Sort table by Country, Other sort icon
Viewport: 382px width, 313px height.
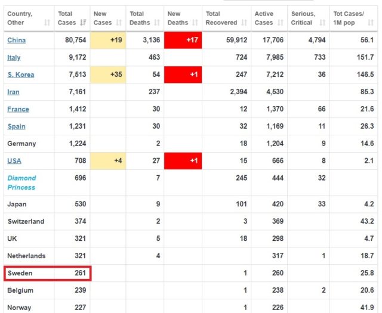[47, 23]
